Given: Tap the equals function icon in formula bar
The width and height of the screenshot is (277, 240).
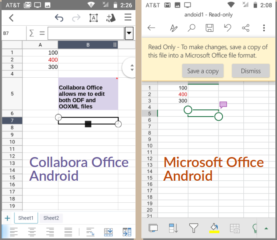Looking at the screenshot, I should pyautogui.click(x=42, y=33).
